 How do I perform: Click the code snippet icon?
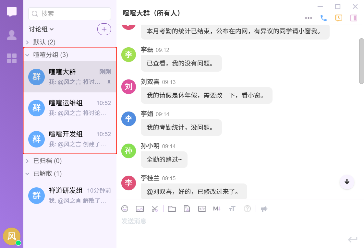coord(202,209)
